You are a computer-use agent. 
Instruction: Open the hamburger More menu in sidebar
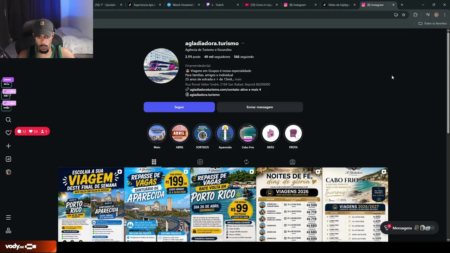pyautogui.click(x=8, y=218)
